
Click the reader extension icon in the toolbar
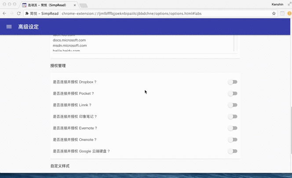click(x=282, y=13)
